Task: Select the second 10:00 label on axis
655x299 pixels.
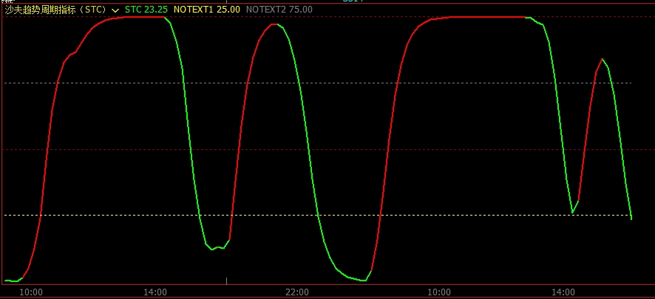Action: [439, 292]
